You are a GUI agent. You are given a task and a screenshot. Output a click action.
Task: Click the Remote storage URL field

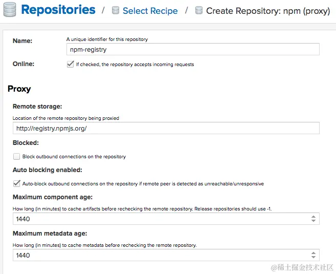pos(166,128)
